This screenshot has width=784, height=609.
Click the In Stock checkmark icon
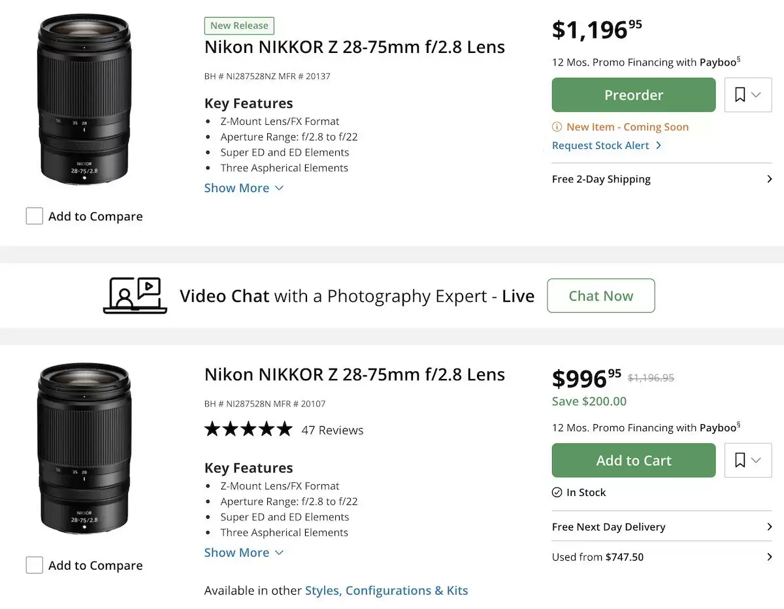(x=557, y=493)
